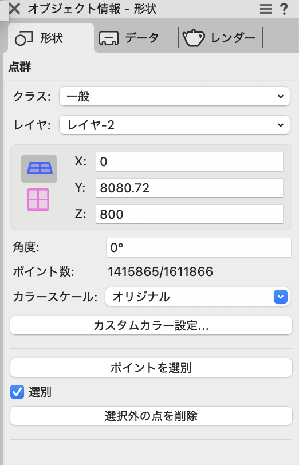Click the カスタムカラー設定... button
This screenshot has height=465, width=299.
point(151,325)
